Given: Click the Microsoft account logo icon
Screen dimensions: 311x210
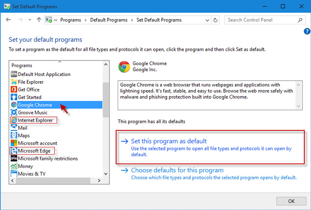Looking at the screenshot, I should click(14, 143).
